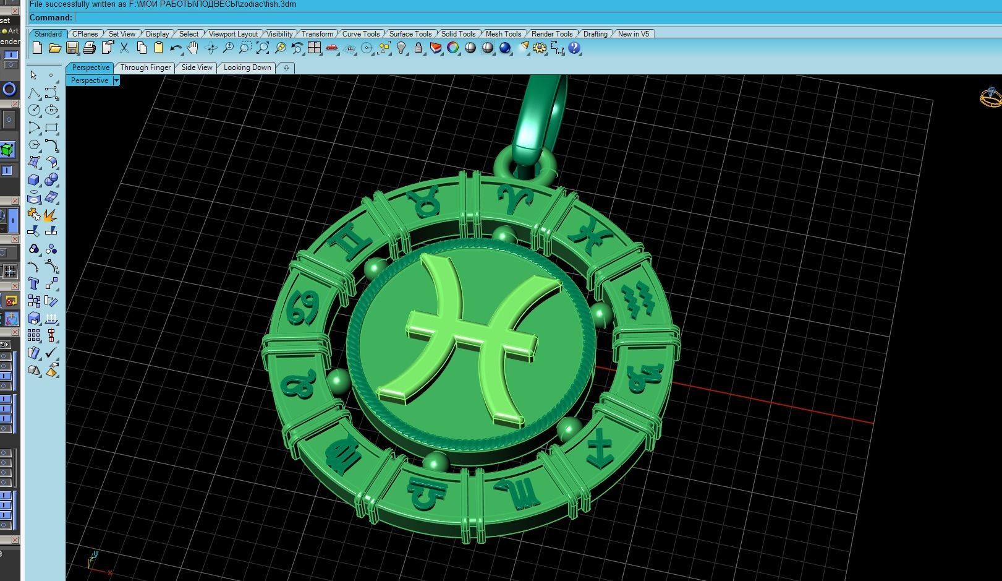Open a file with the folder icon

click(54, 48)
